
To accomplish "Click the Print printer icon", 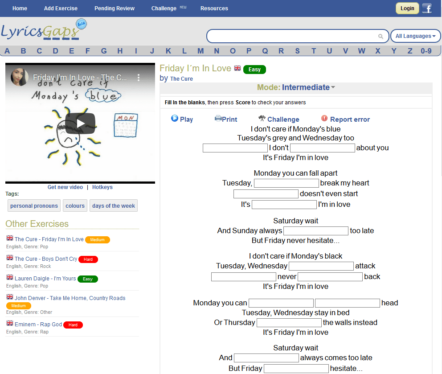I will tap(218, 119).
